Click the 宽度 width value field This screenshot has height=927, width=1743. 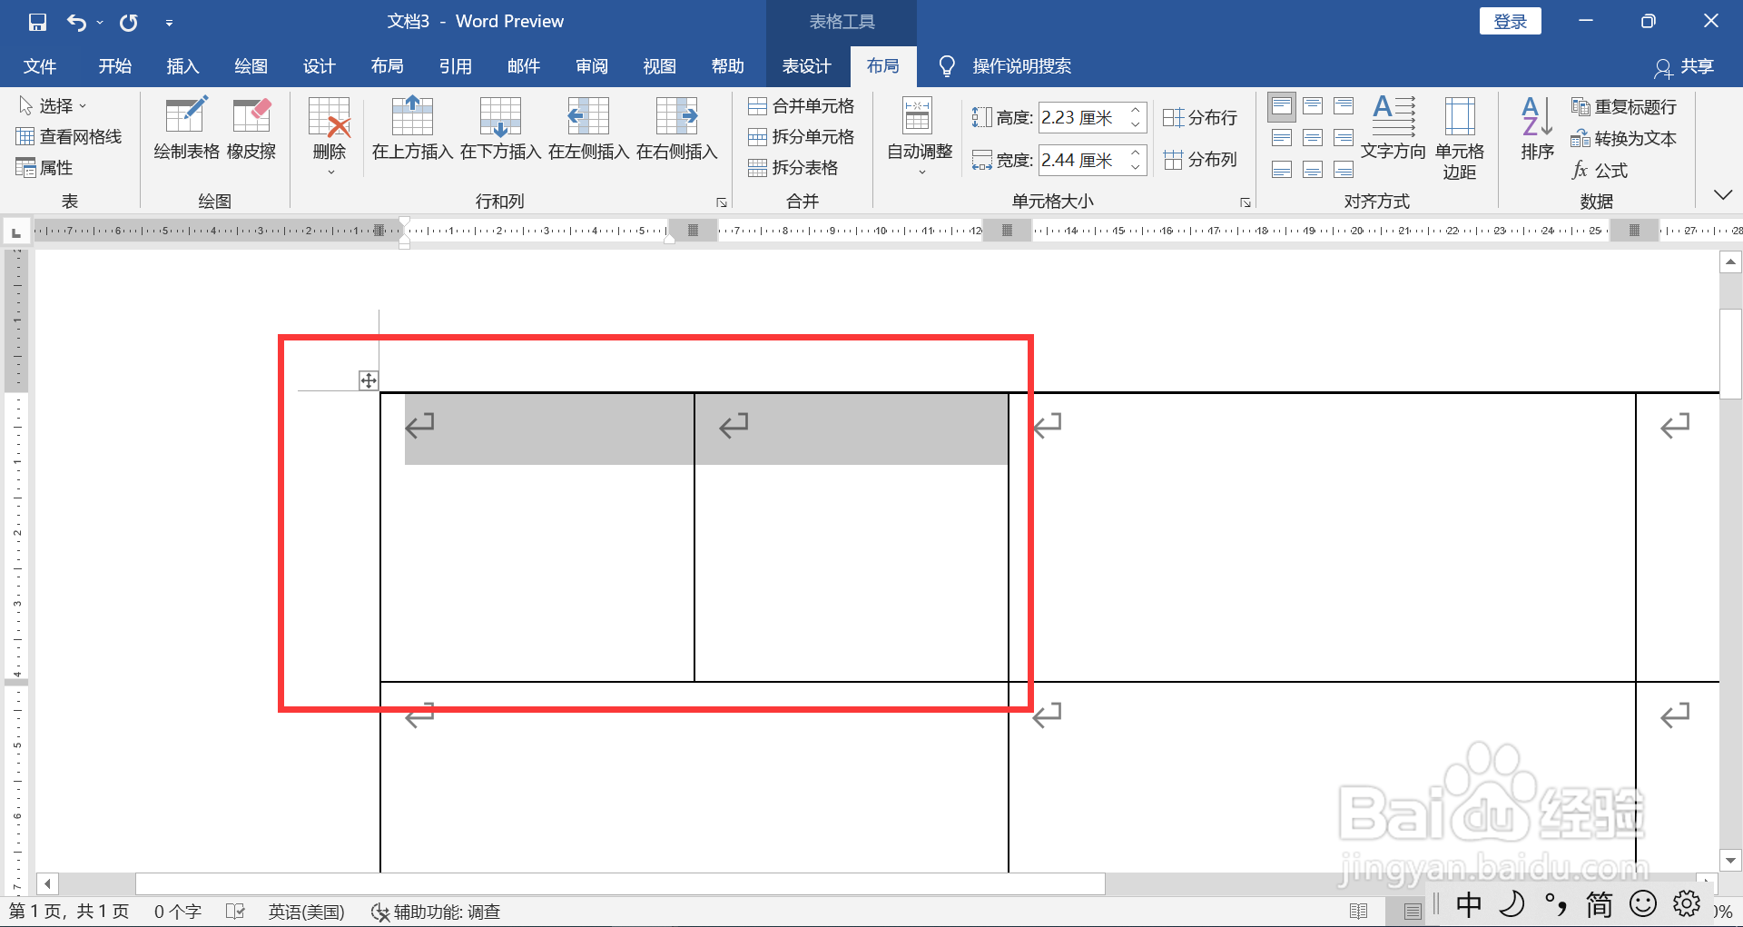(x=1081, y=160)
